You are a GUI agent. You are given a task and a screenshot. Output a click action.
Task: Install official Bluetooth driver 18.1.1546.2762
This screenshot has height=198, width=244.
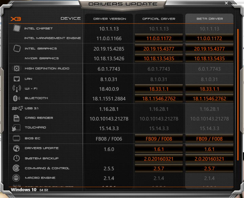pos(159,99)
